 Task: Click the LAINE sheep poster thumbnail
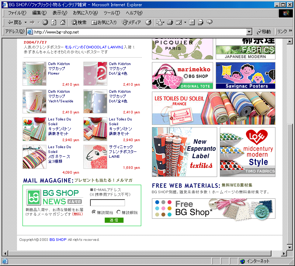point(95,157)
